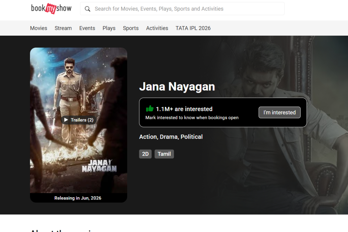Click the I'm interested button
The height and width of the screenshot is (232, 348).
[x=280, y=113]
